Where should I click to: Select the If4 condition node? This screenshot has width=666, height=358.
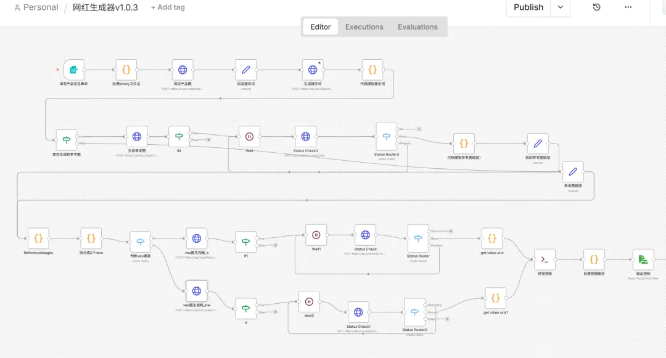pyautogui.click(x=179, y=136)
